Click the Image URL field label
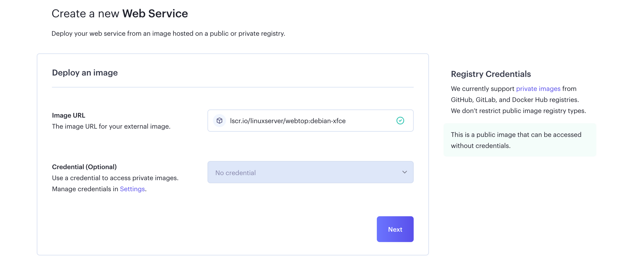The height and width of the screenshot is (266, 629). (69, 115)
